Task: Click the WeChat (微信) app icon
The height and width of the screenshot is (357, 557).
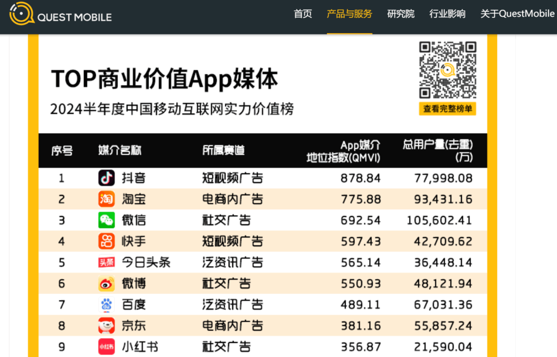Action: click(x=107, y=220)
